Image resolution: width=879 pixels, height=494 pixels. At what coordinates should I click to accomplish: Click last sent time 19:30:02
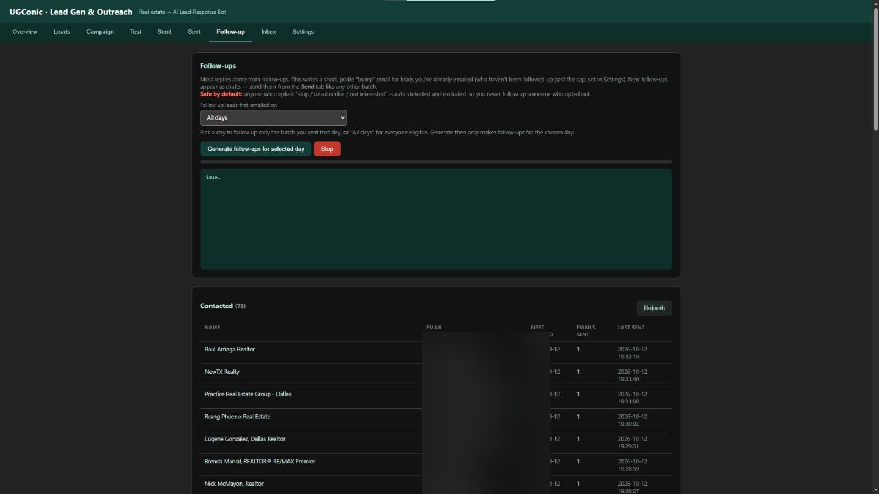[628, 424]
